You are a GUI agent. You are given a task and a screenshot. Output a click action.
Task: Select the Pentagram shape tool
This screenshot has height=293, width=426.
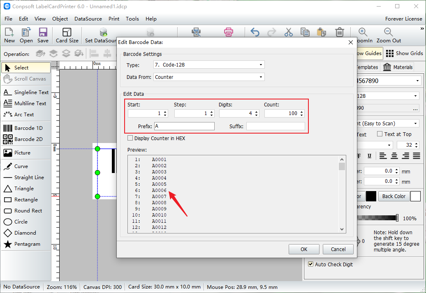(x=26, y=244)
